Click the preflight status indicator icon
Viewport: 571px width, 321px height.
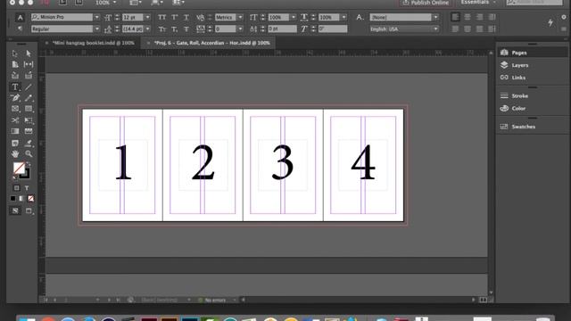[200, 300]
